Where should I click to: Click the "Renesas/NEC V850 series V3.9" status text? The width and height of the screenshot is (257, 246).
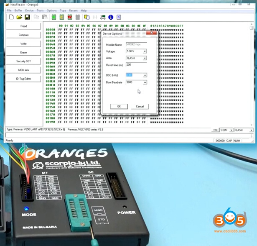(x=85, y=129)
